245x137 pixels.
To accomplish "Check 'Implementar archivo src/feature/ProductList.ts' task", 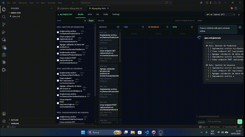I will [58, 32].
